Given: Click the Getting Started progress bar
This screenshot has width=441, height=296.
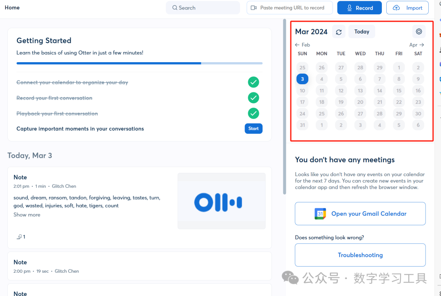Looking at the screenshot, I should [140, 63].
